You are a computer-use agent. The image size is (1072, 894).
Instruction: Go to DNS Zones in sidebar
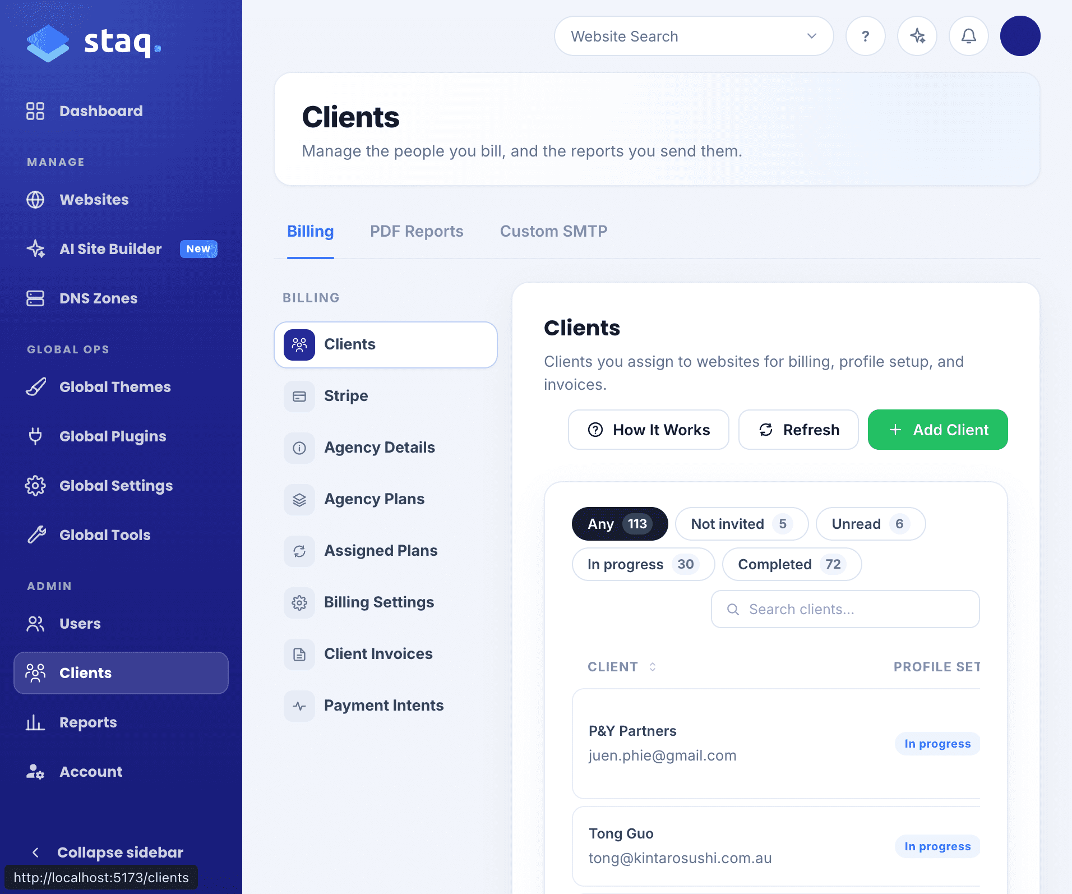pyautogui.click(x=121, y=298)
